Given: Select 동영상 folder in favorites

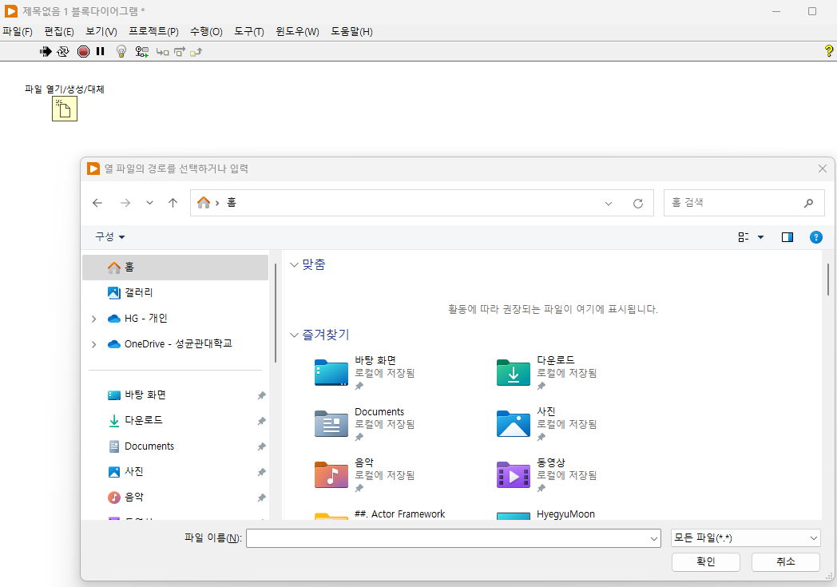Looking at the screenshot, I should (x=547, y=474).
